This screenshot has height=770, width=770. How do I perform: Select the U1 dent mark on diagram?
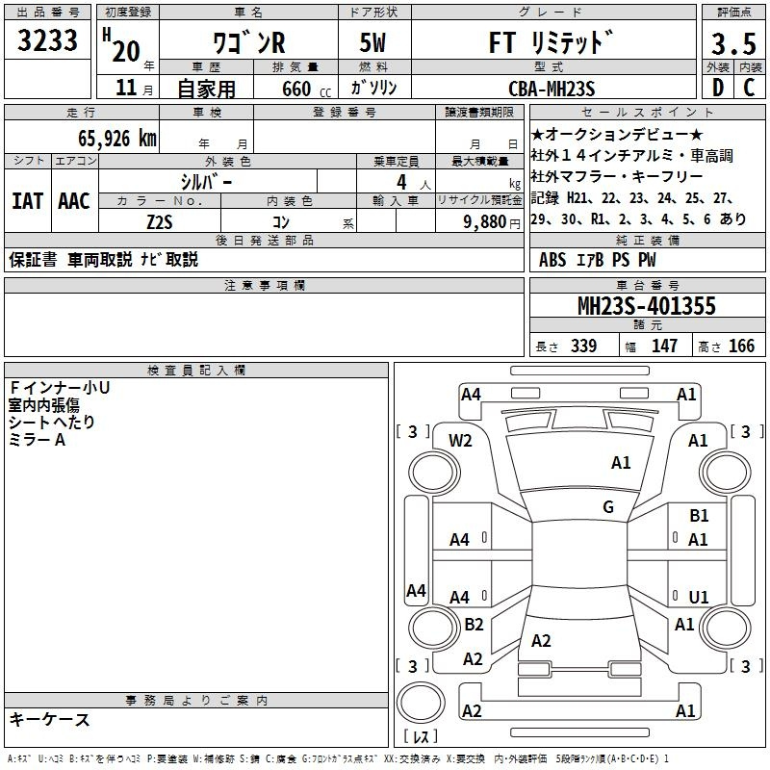699,597
